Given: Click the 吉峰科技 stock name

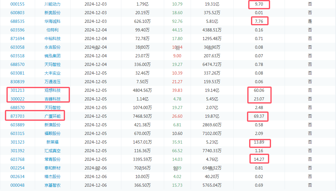Looking at the screenshot, I should [x=52, y=99].
